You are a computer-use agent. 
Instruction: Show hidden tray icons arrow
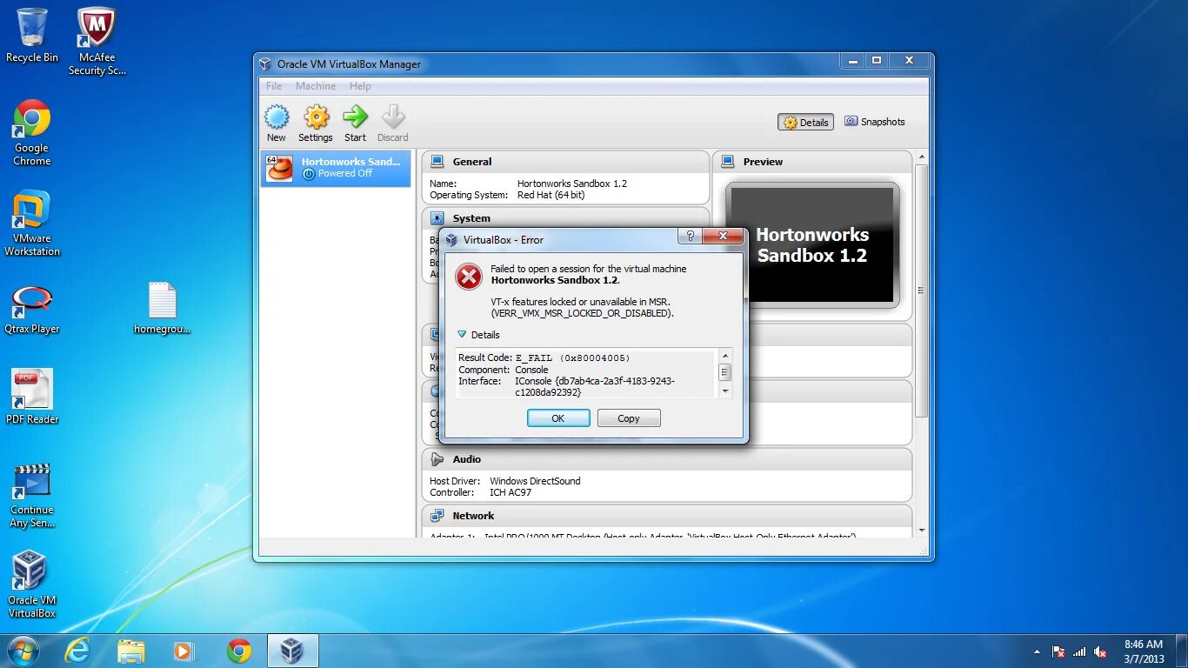(1037, 651)
